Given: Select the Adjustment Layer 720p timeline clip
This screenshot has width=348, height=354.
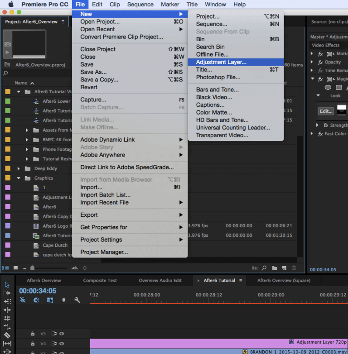Looking at the screenshot, I should (219, 344).
